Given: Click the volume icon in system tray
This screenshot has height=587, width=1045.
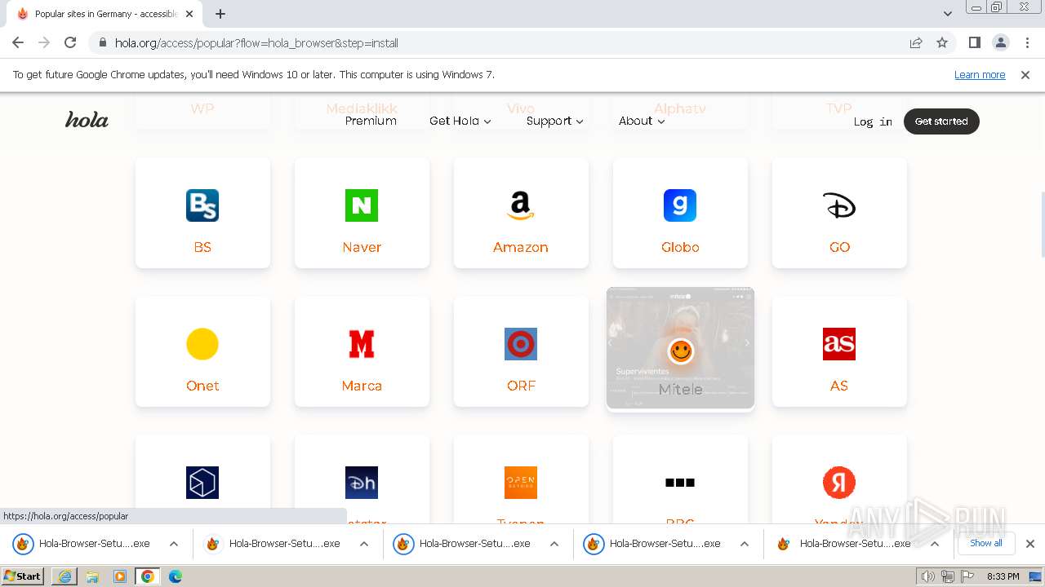Looking at the screenshot, I should click(x=928, y=576).
